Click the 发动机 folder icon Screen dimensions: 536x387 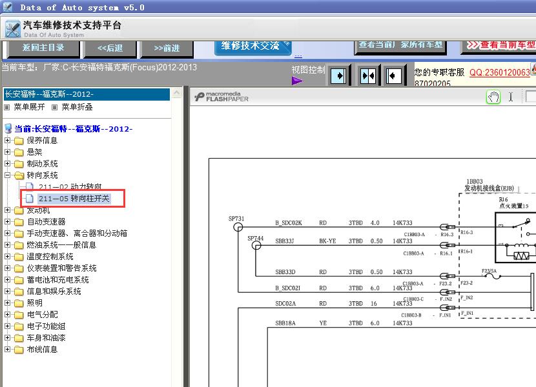click(19, 210)
